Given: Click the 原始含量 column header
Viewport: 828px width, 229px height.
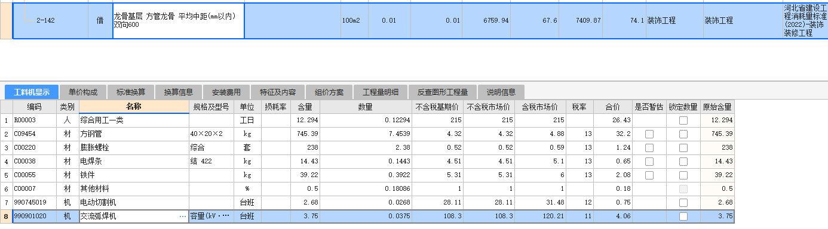Looking at the screenshot, I should (717, 107).
